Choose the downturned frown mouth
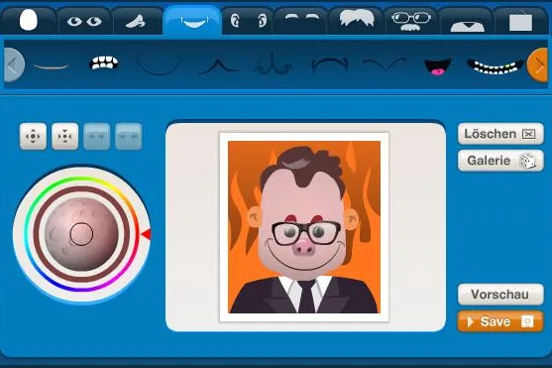 coord(329,64)
